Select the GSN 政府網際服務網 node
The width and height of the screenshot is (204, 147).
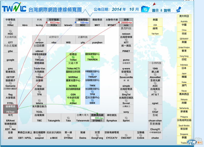pyautogui.click(x=73, y=92)
